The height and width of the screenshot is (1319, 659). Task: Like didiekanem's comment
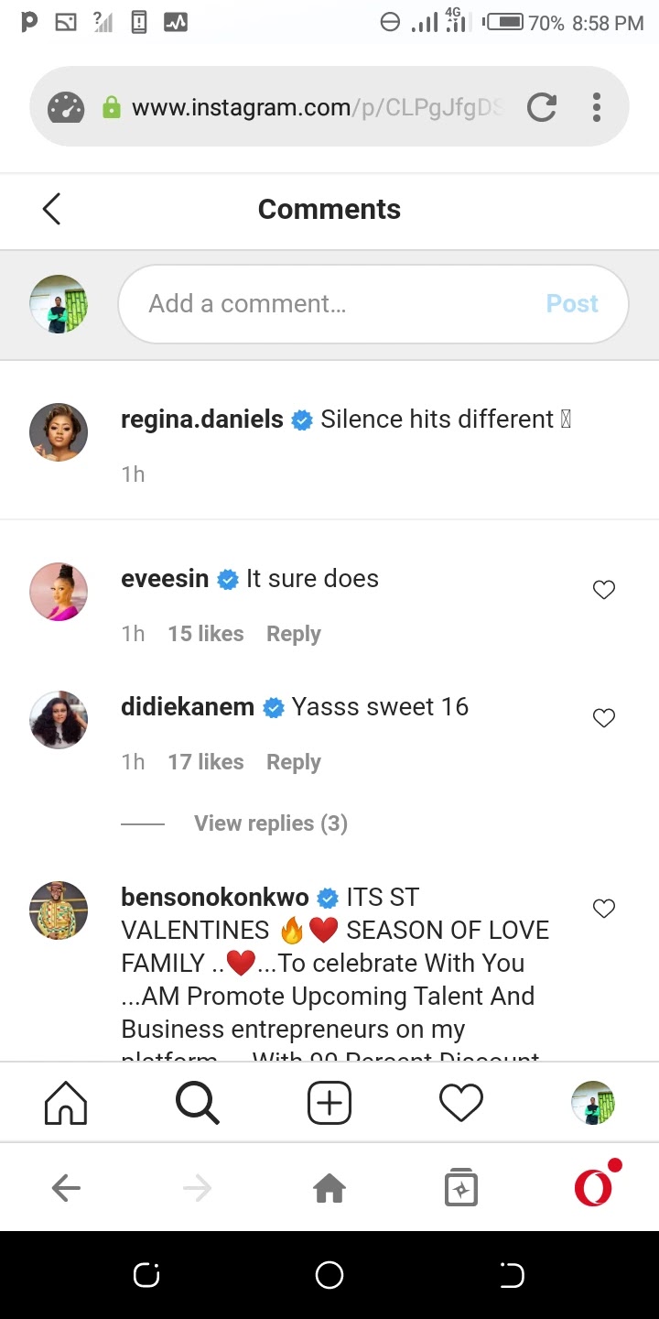point(604,718)
